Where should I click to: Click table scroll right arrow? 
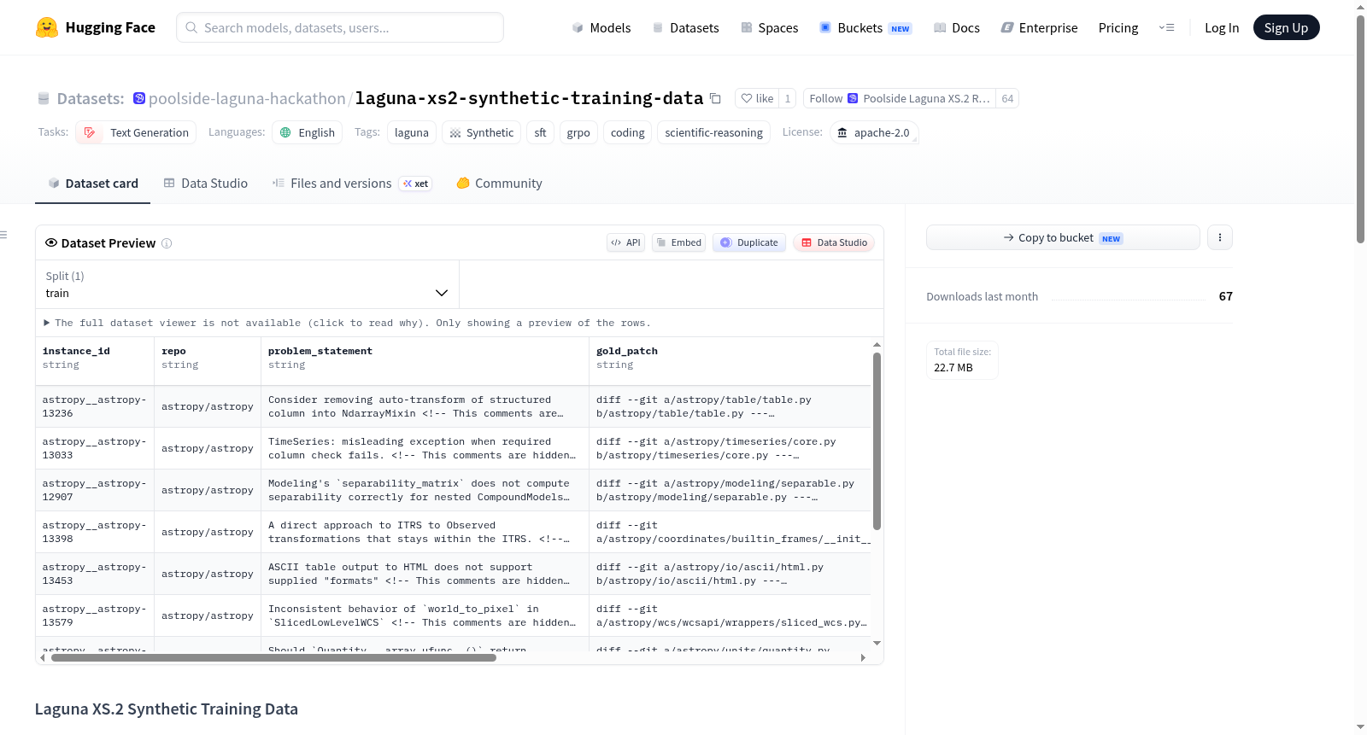coord(863,658)
